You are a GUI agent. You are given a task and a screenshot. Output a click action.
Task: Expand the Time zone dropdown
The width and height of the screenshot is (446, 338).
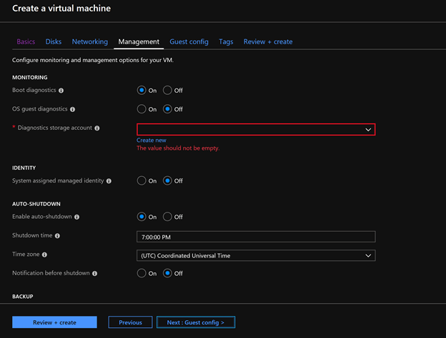(x=256, y=255)
